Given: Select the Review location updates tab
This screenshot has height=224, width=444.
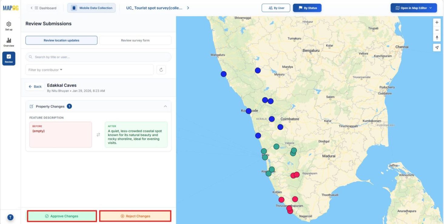Looking at the screenshot, I should (x=61, y=40).
